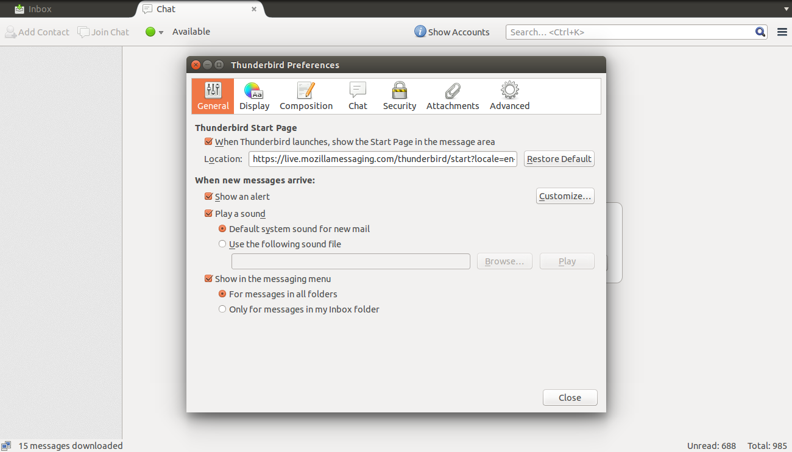Open the tab list dropdown arrow

tap(786, 9)
